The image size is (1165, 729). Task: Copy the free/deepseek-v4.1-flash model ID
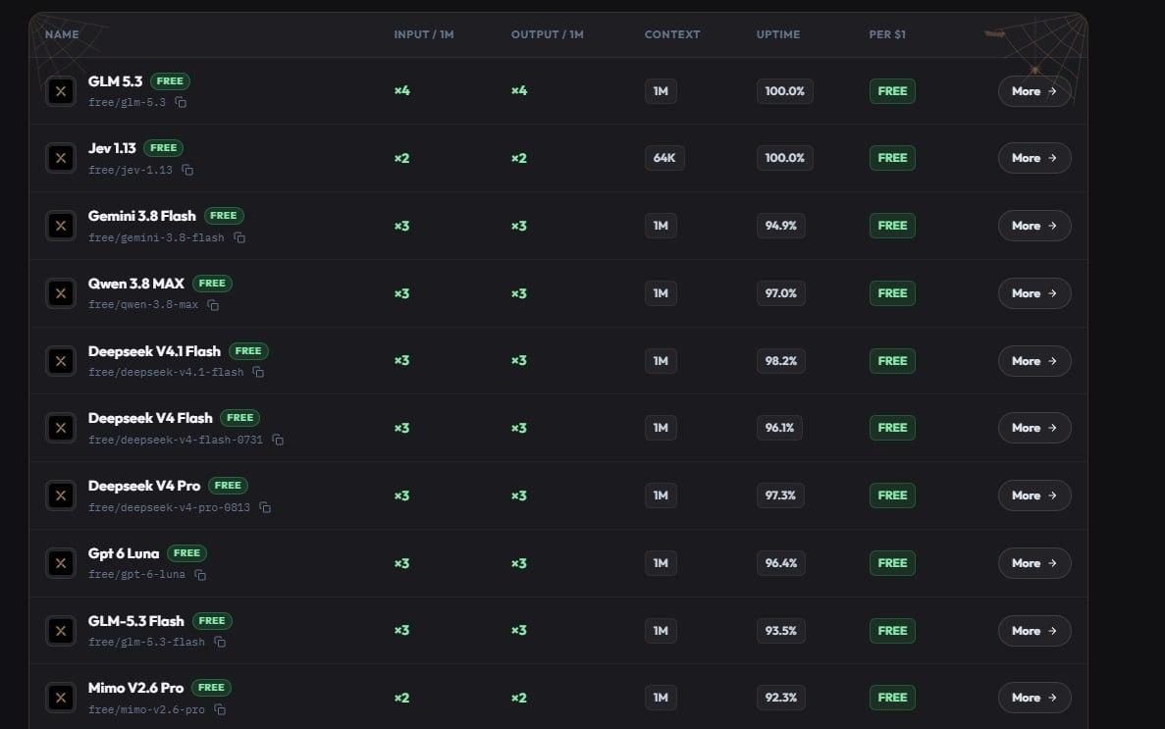coord(258,372)
